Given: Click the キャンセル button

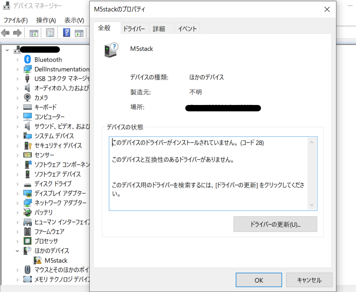Looking at the screenshot, I should [x=310, y=280].
